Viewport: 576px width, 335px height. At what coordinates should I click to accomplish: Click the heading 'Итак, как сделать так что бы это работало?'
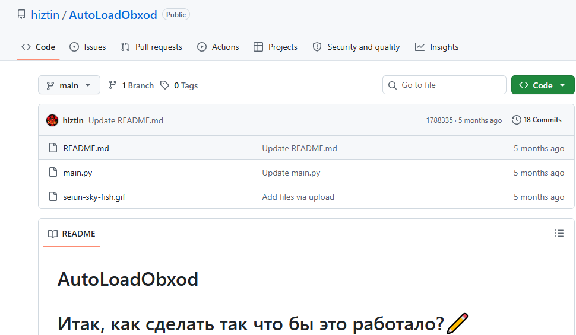click(251, 324)
